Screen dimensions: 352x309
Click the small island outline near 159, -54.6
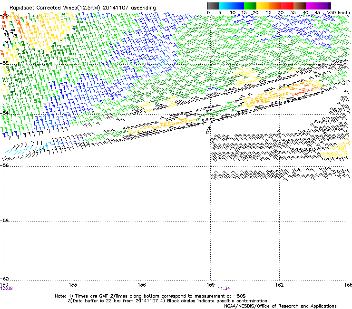click(x=208, y=130)
